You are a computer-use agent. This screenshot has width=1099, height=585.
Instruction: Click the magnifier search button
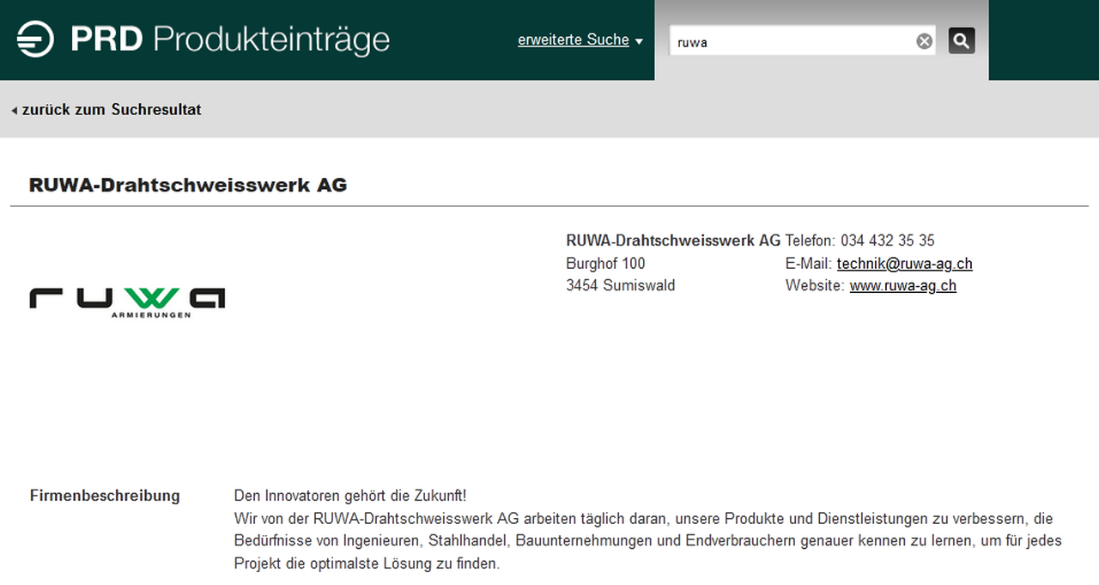pos(962,40)
